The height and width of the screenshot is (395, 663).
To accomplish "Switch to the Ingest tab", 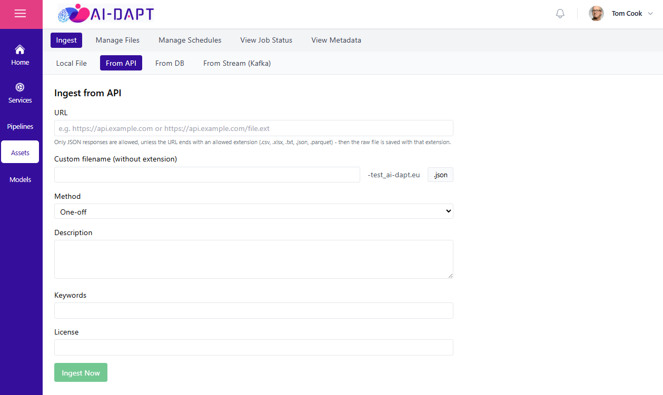I will 66,40.
